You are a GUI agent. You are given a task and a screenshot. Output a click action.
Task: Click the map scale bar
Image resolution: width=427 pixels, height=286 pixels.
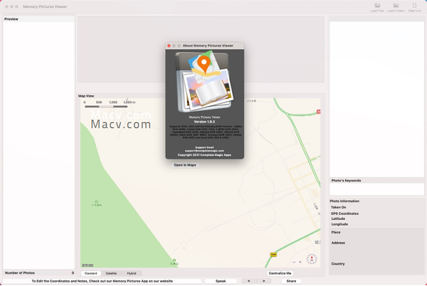pyautogui.click(x=106, y=107)
